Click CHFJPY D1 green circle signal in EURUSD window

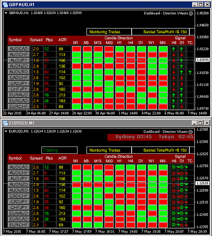(x=181, y=207)
